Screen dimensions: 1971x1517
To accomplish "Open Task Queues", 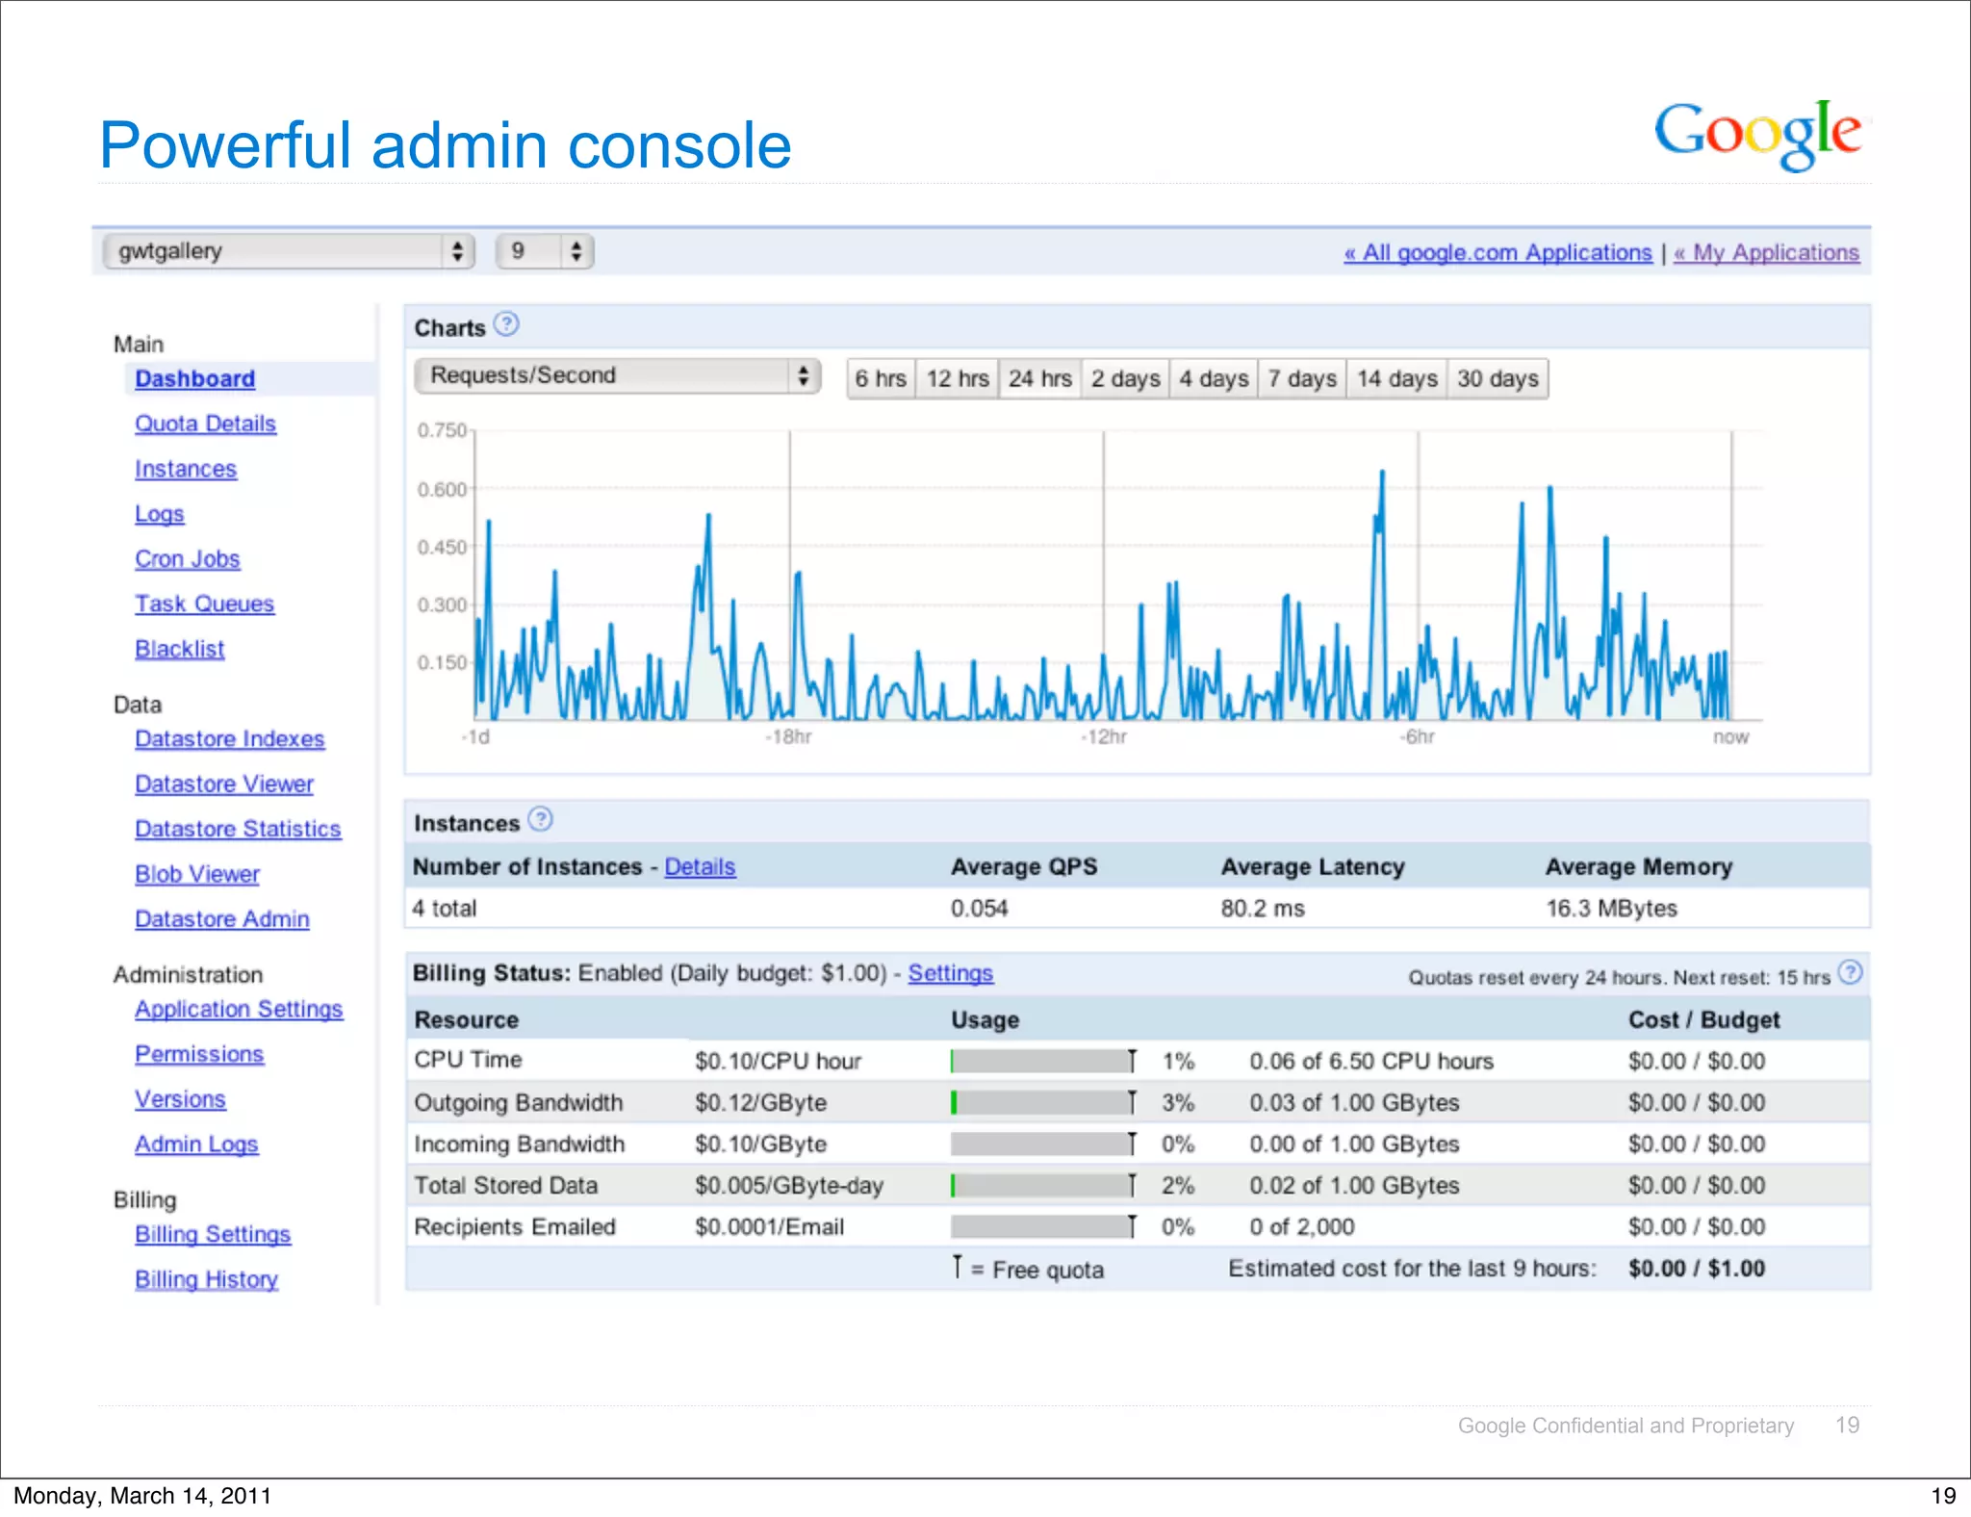I will pos(204,604).
